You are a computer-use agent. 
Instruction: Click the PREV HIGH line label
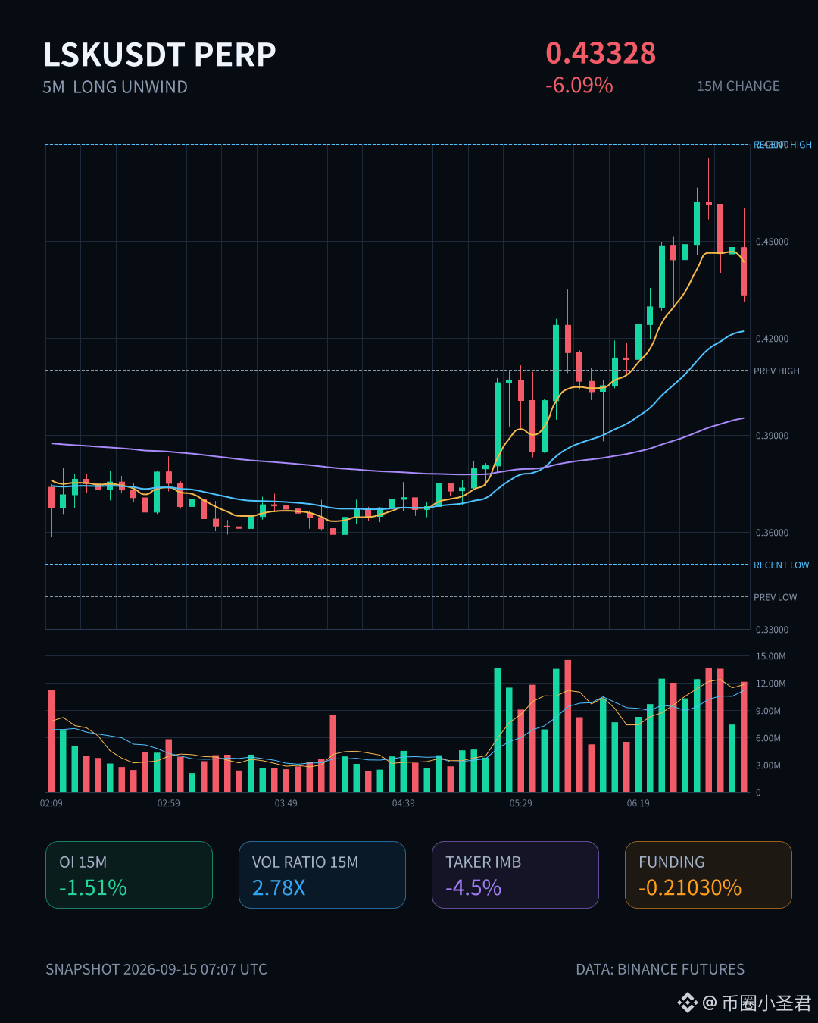coord(776,371)
